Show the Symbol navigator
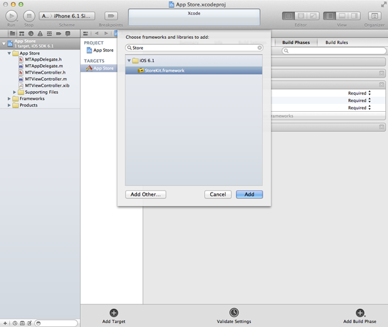This screenshot has width=388, height=327. click(x=22, y=34)
